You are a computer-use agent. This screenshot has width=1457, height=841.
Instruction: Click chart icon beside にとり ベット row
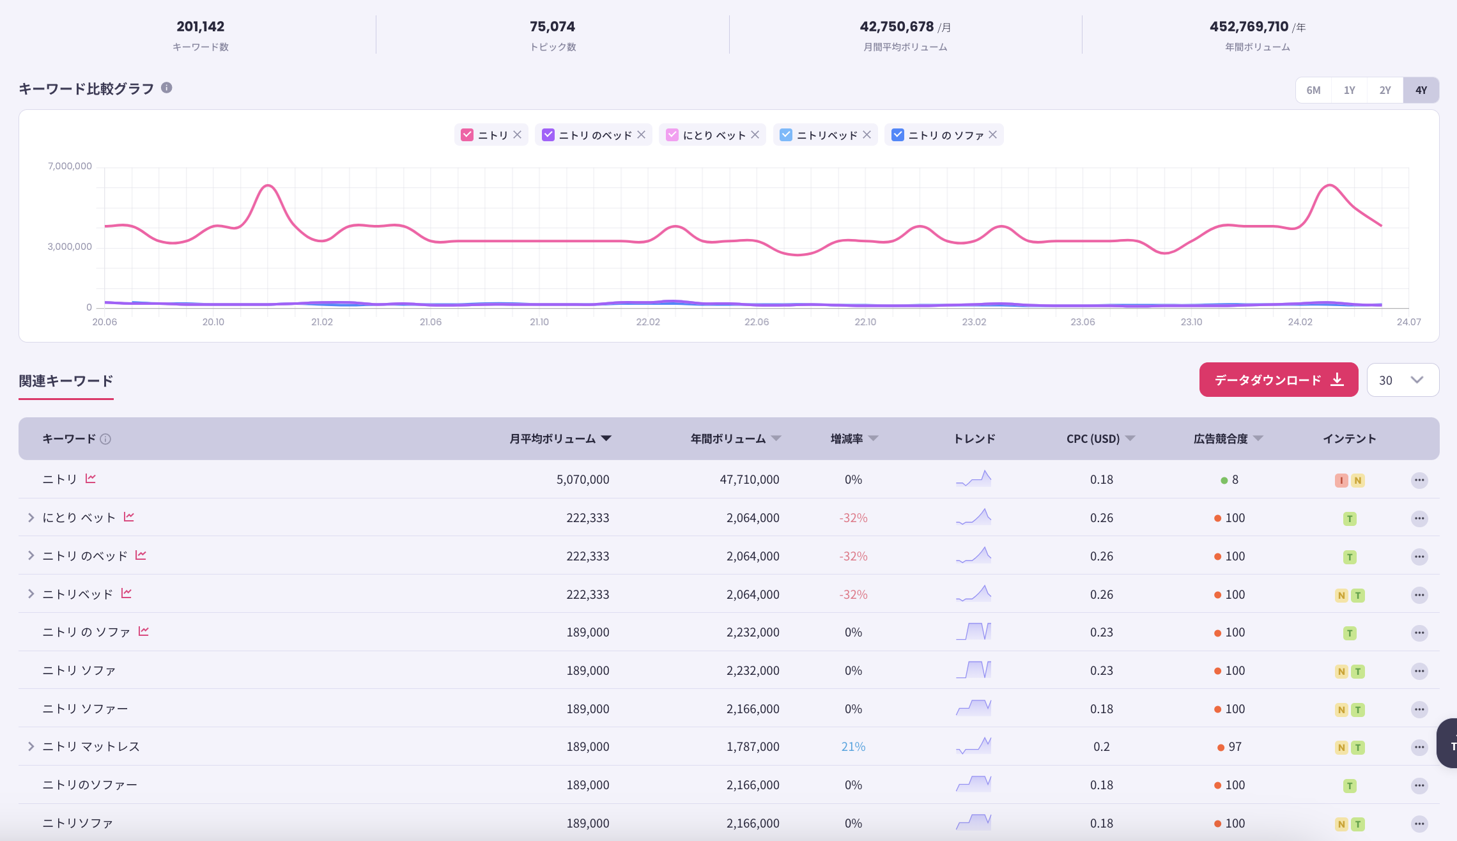click(x=129, y=517)
